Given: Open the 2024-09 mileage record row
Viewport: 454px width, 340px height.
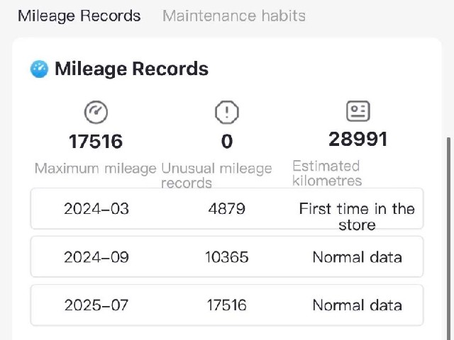Looking at the screenshot, I should 227,256.
